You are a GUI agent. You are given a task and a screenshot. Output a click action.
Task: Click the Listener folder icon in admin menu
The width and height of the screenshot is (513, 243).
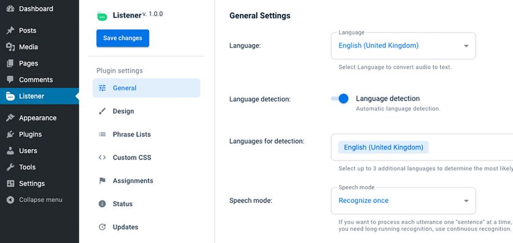[10, 96]
